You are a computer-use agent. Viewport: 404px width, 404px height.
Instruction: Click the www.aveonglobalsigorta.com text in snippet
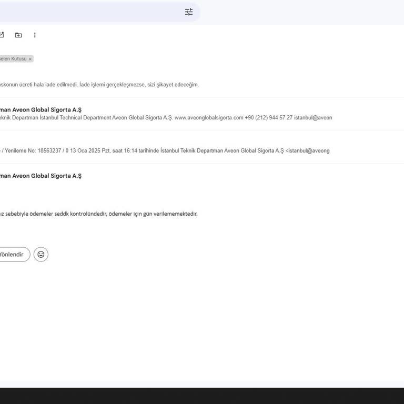coord(209,118)
